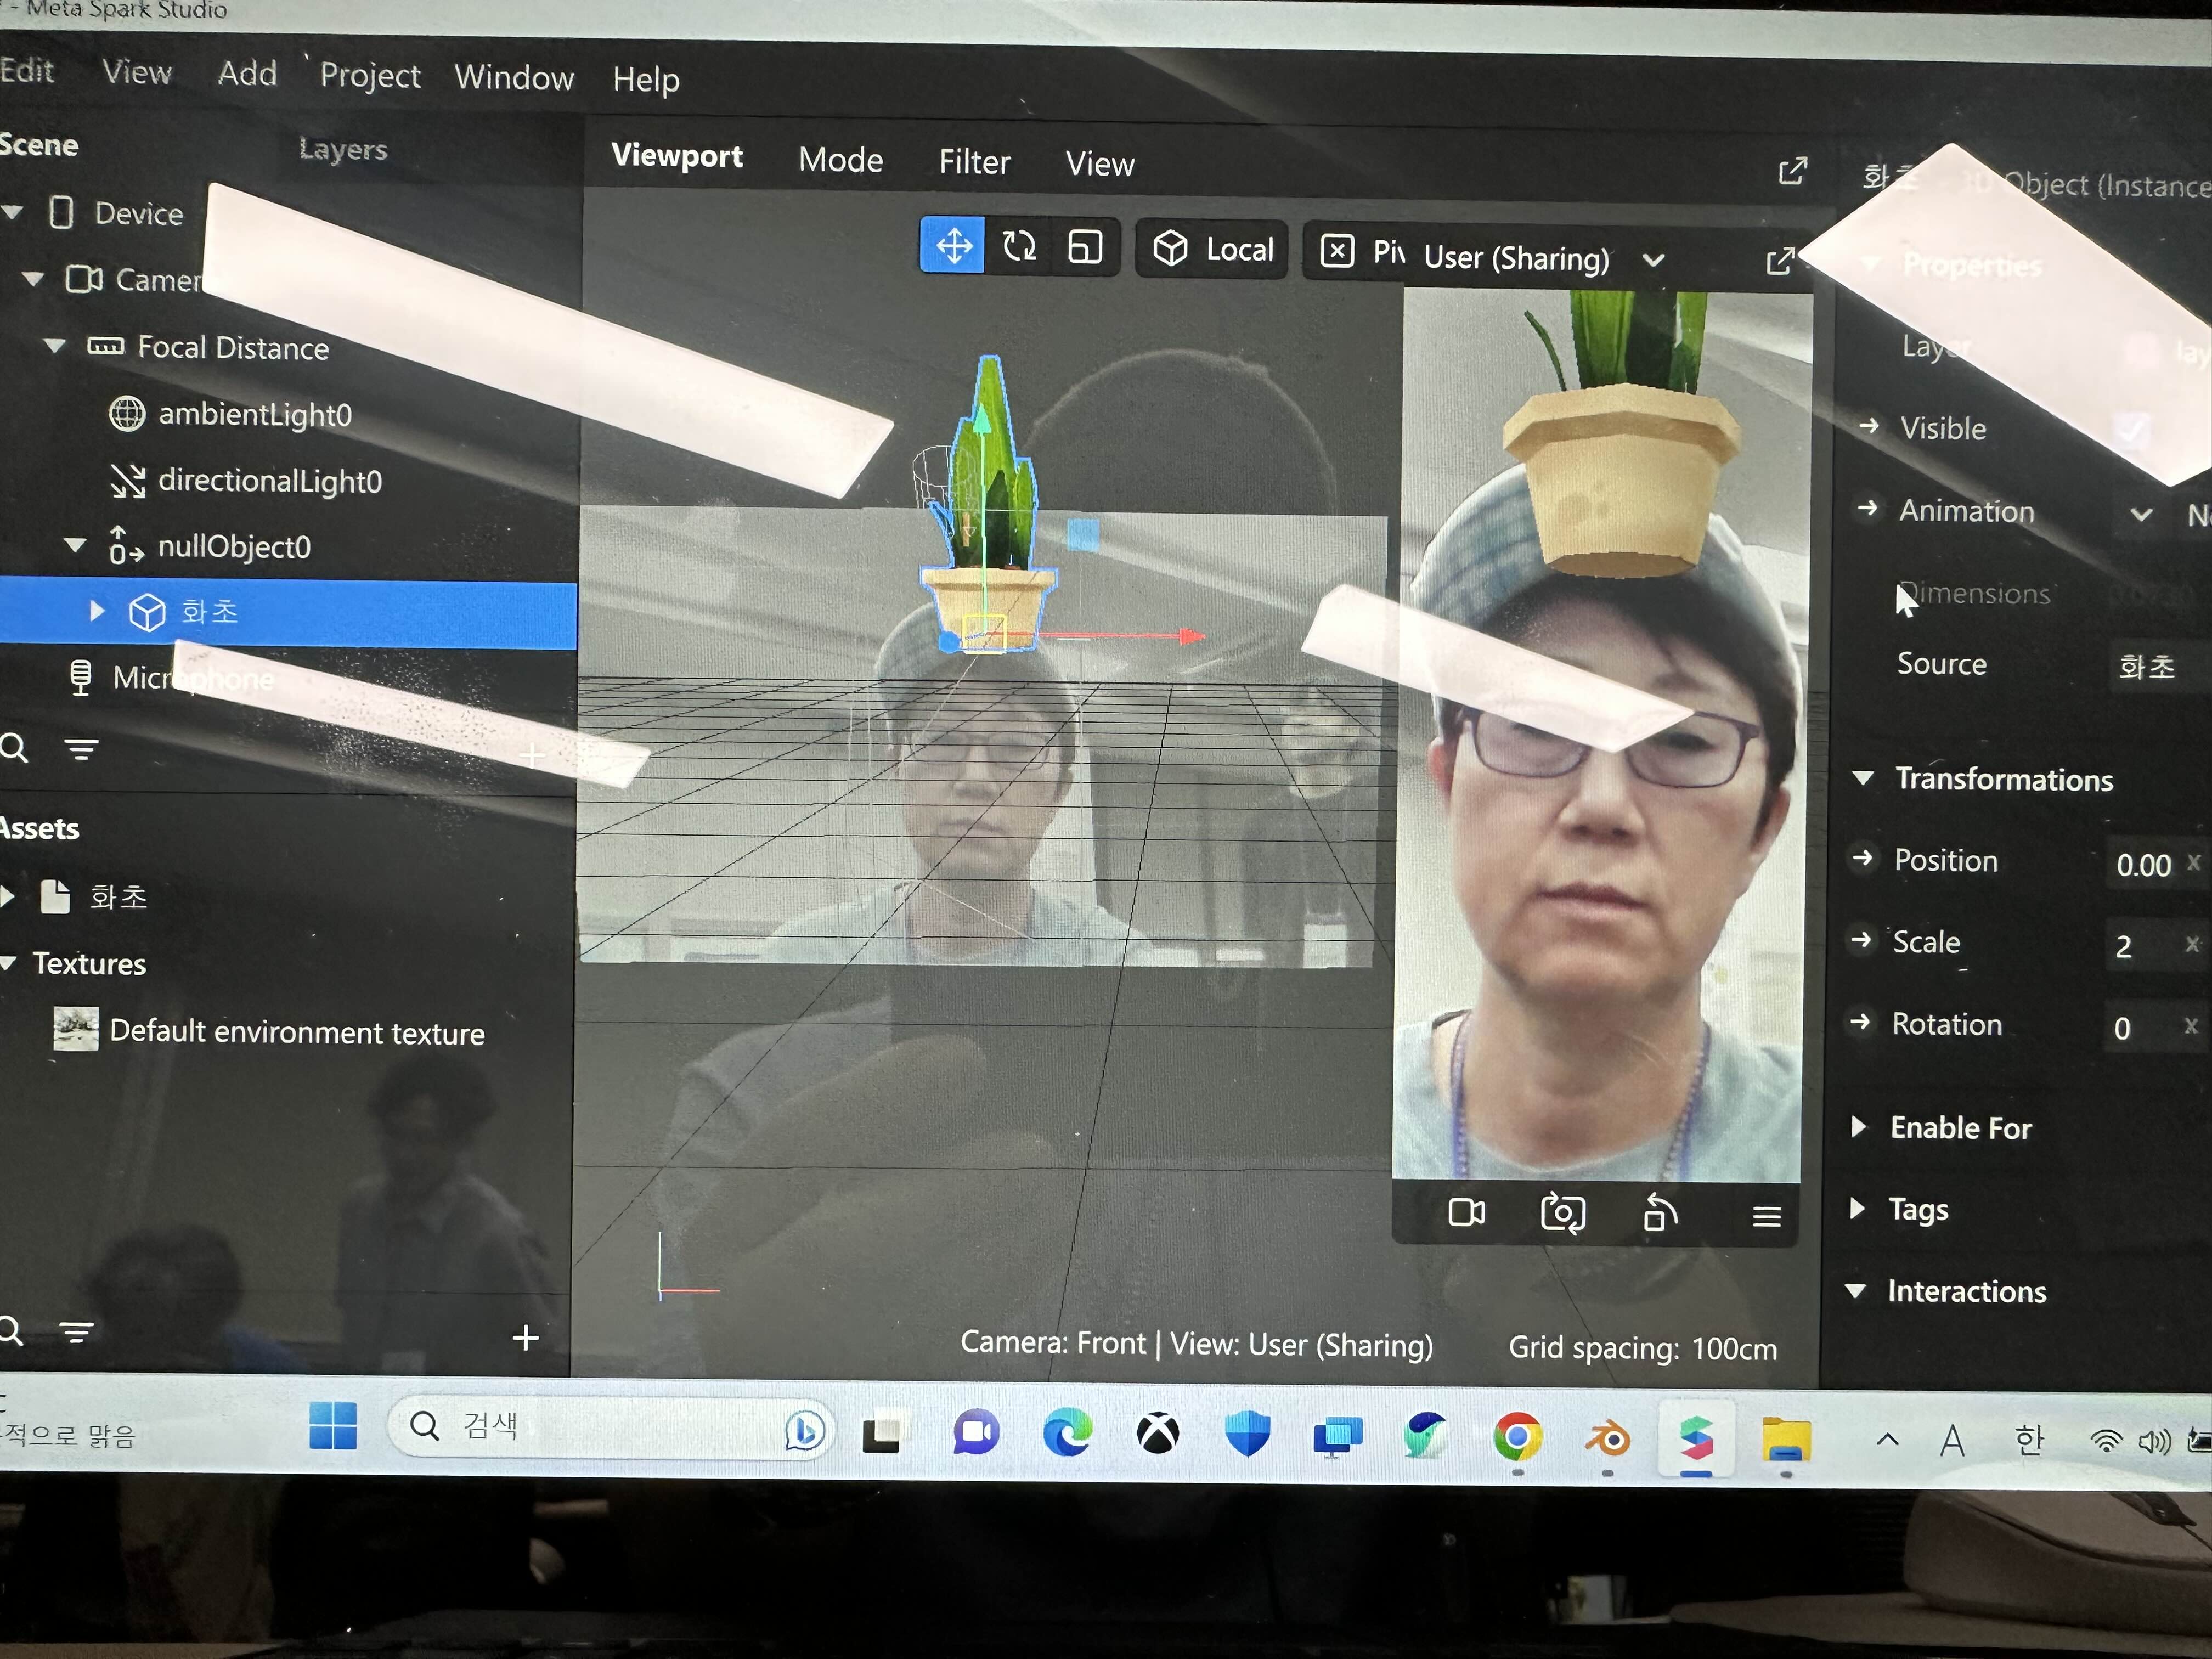The height and width of the screenshot is (1659, 2212).
Task: Expand the selected 화초 scene object
Action: point(97,610)
